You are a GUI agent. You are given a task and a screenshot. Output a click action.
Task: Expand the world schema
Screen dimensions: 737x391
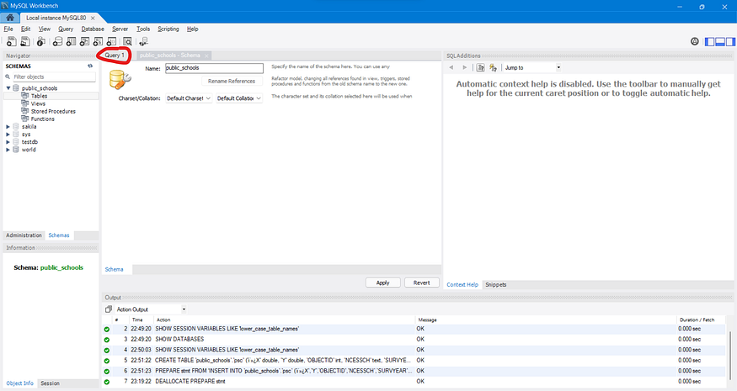[8, 150]
